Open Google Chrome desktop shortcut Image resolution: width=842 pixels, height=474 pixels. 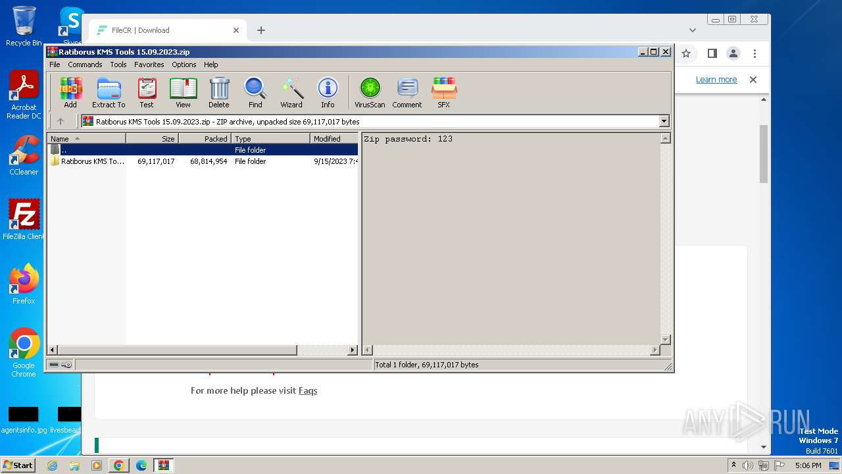tap(24, 353)
